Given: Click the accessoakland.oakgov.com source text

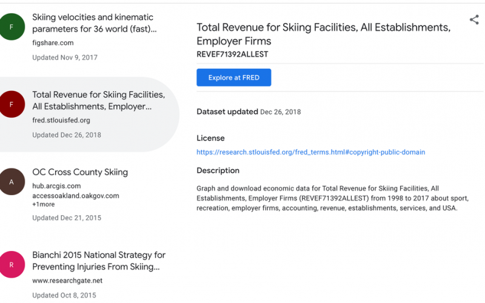Looking at the screenshot, I should (x=76, y=196).
